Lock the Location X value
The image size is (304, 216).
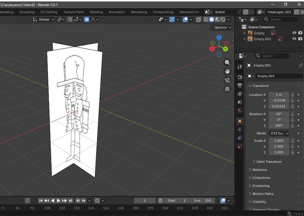pos(293,95)
